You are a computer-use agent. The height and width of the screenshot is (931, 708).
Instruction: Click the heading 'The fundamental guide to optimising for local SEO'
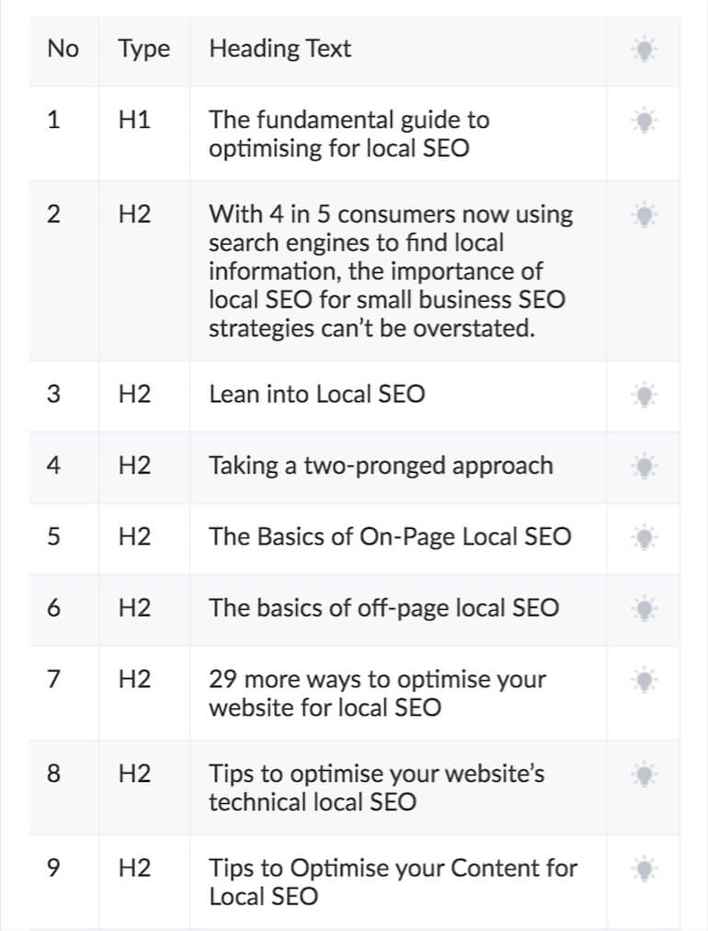point(349,133)
